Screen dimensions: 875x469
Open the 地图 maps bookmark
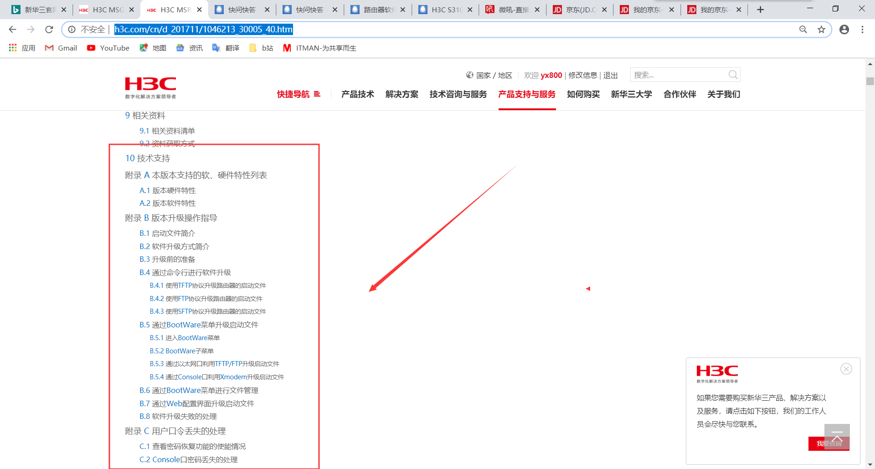(153, 48)
